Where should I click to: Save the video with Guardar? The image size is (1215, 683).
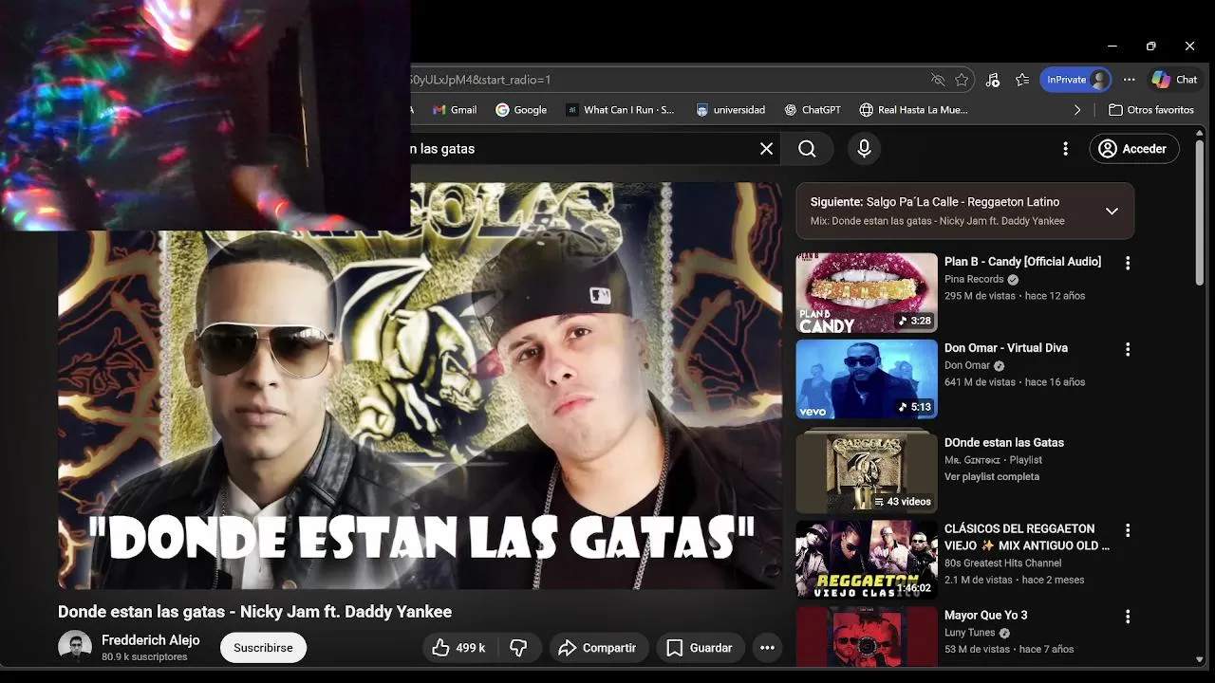point(700,648)
